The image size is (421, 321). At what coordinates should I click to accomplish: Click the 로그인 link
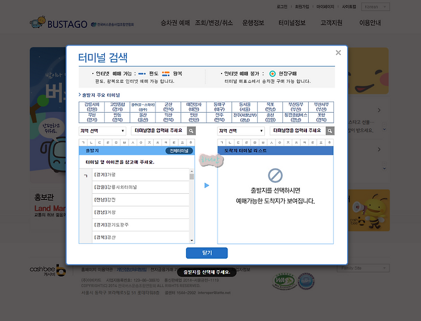(282, 6)
